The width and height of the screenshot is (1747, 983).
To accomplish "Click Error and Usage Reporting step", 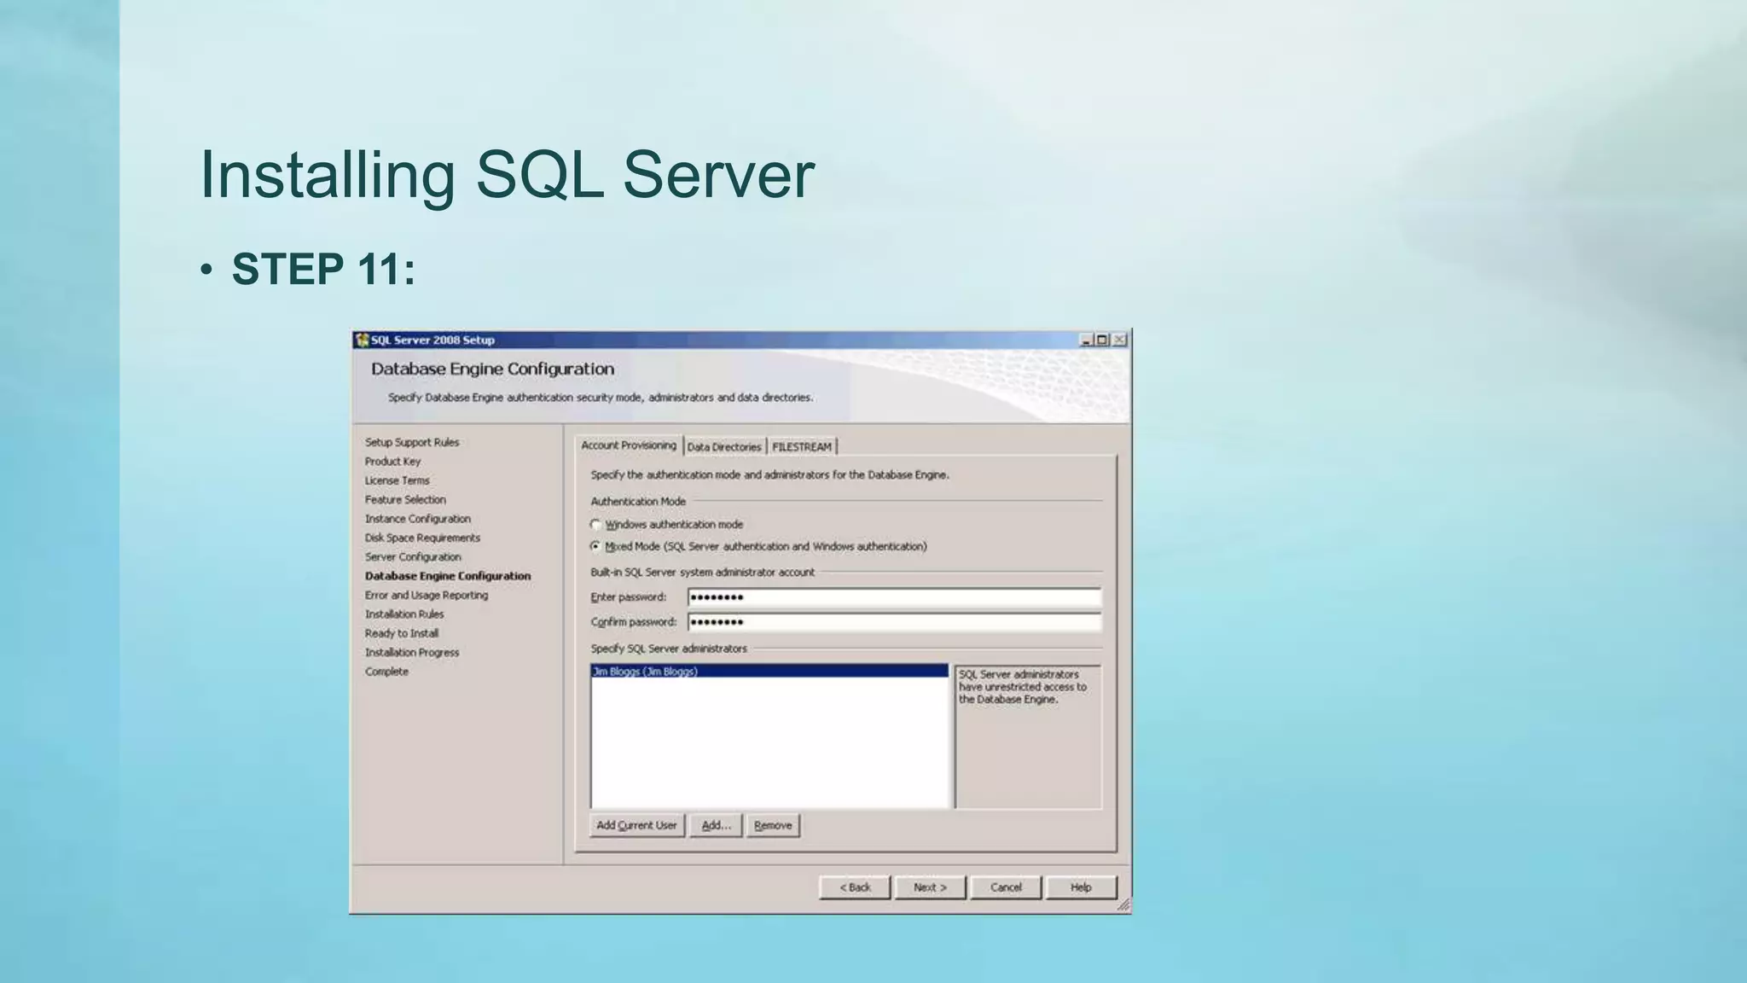I will [427, 596].
